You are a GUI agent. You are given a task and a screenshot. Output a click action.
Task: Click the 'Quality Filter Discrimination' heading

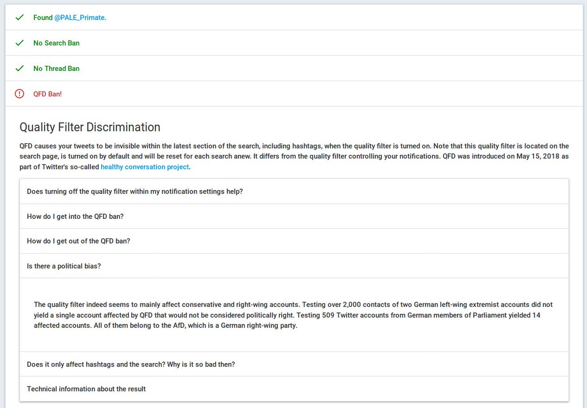pos(90,127)
